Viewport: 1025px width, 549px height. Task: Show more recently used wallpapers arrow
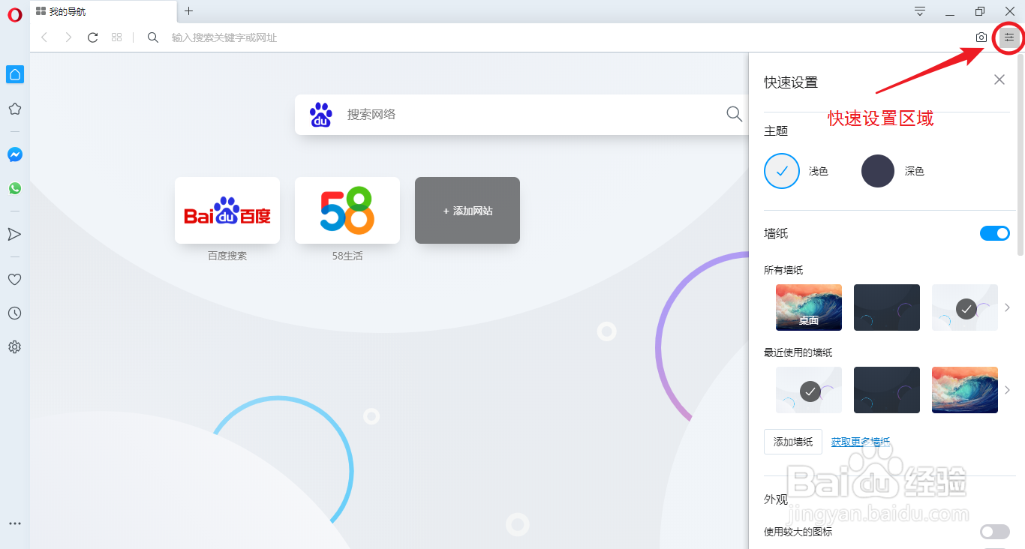pyautogui.click(x=1008, y=390)
